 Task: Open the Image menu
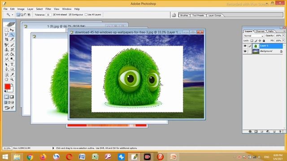tap(21, 9)
